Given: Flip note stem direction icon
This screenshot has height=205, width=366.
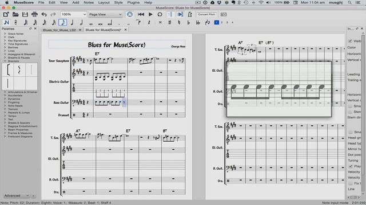Looking at the screenshot, I should 207,23.
